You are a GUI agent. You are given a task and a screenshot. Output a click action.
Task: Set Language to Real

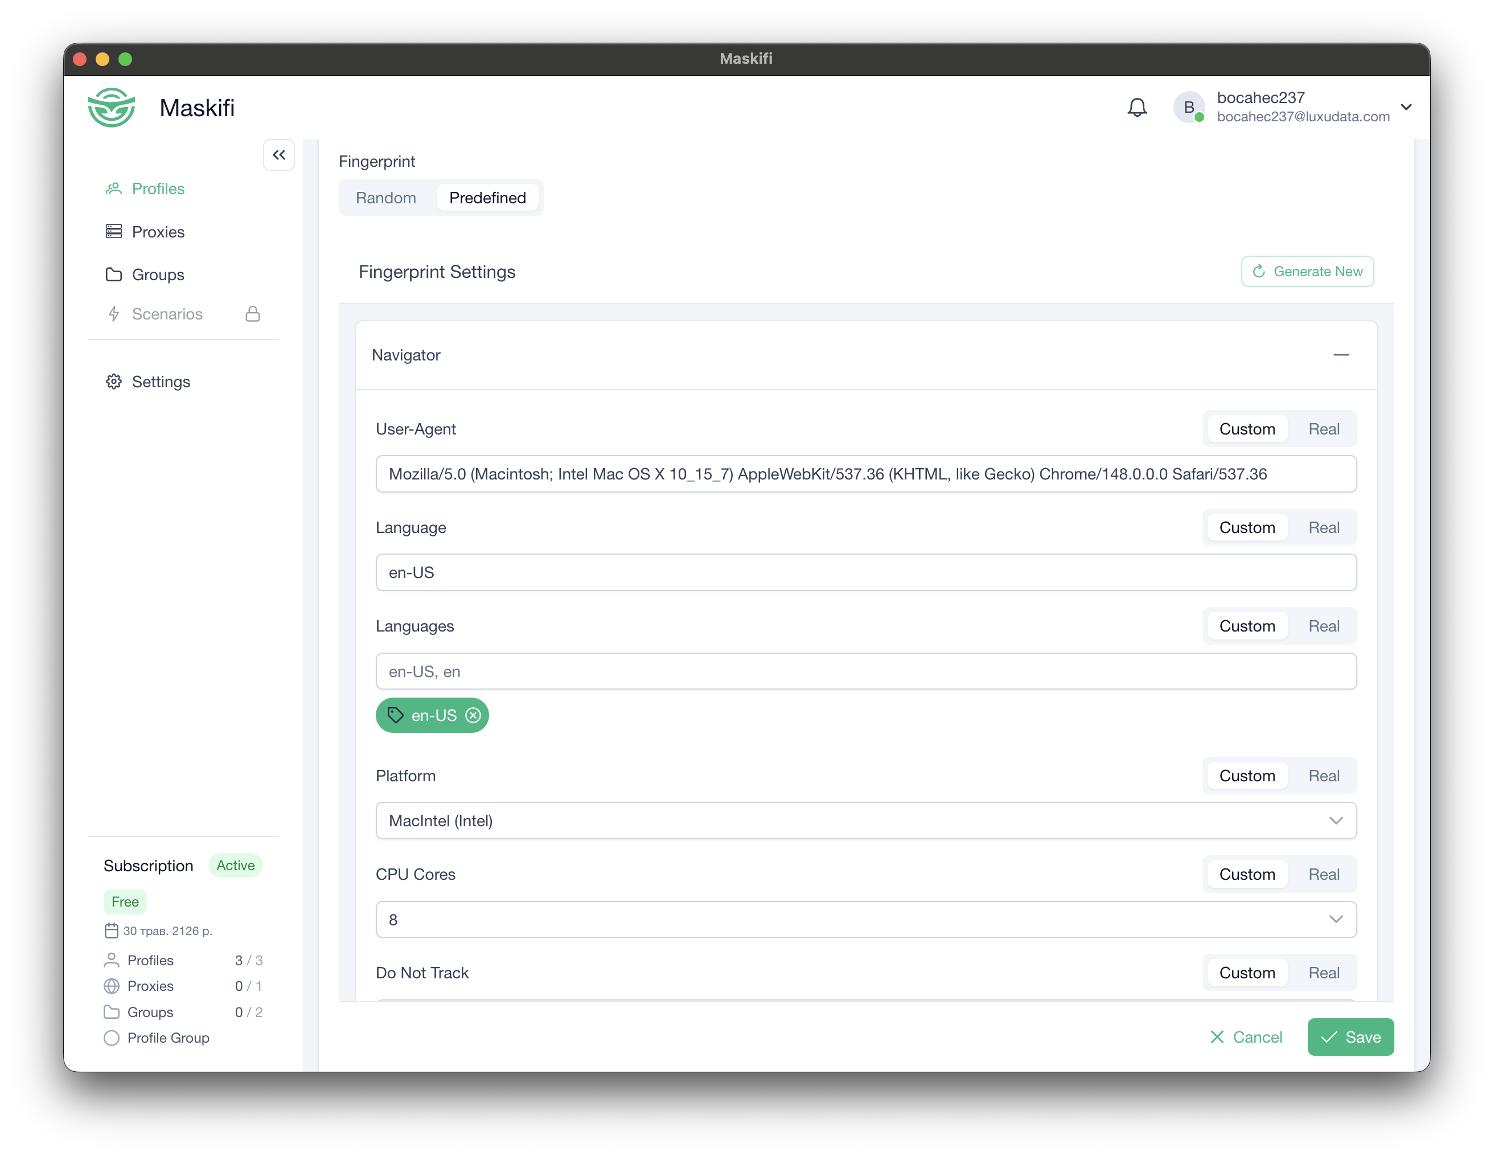point(1324,527)
